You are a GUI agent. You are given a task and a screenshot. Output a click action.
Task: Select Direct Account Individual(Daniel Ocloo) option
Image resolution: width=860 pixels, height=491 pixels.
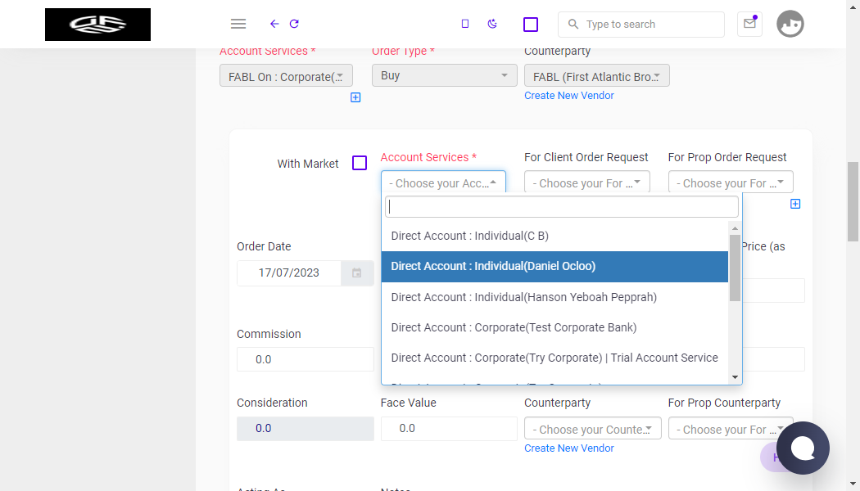(x=554, y=267)
